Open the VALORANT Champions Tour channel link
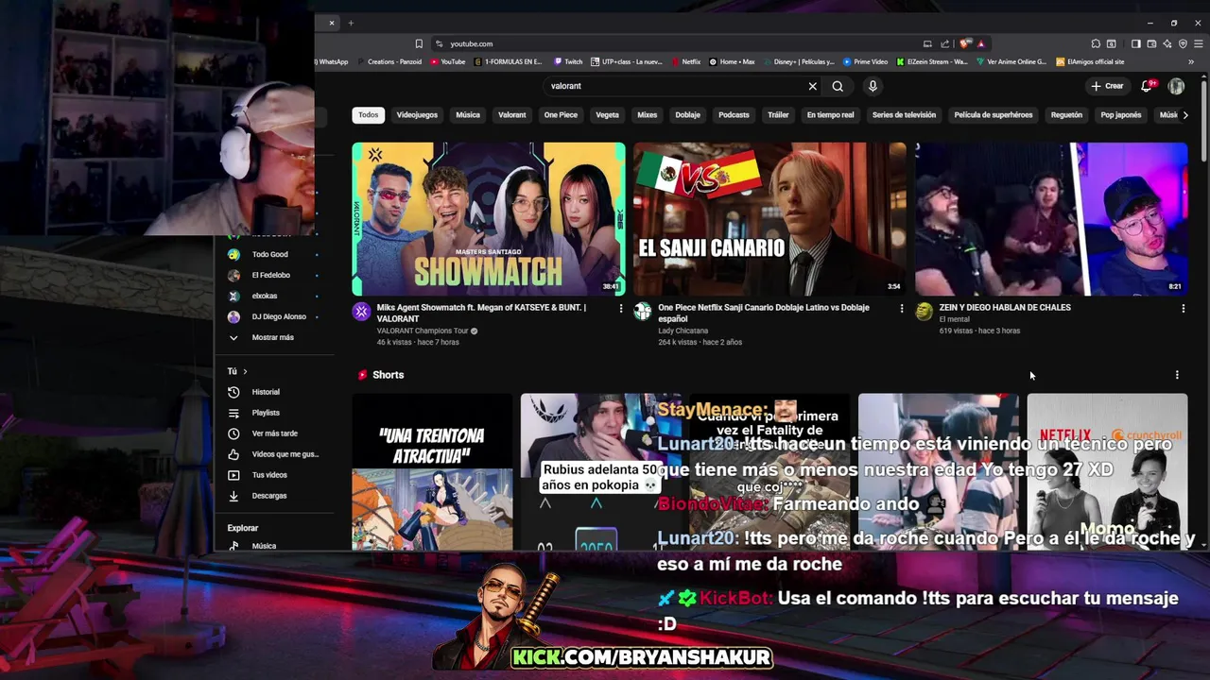Viewport: 1210px width, 680px height. coord(423,331)
